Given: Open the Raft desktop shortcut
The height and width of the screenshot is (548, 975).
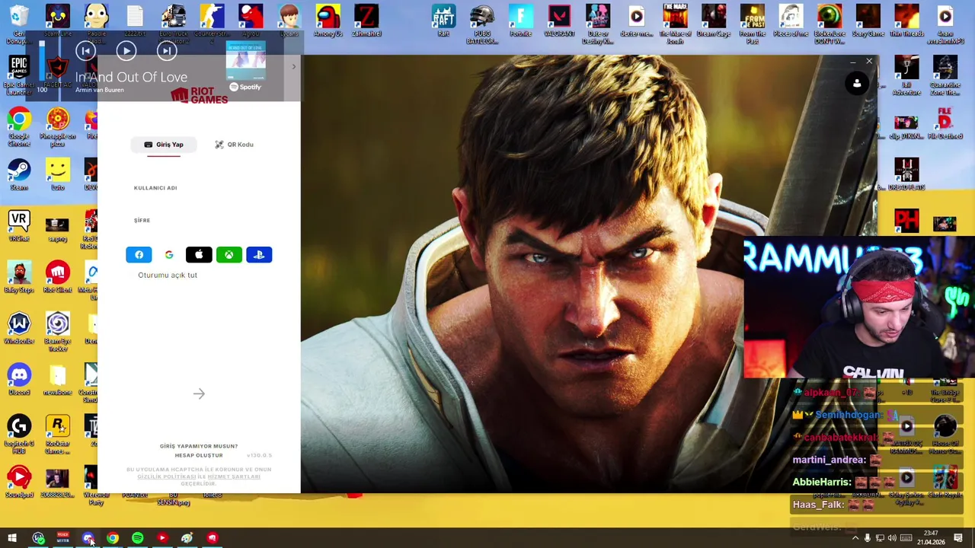Looking at the screenshot, I should [443, 21].
